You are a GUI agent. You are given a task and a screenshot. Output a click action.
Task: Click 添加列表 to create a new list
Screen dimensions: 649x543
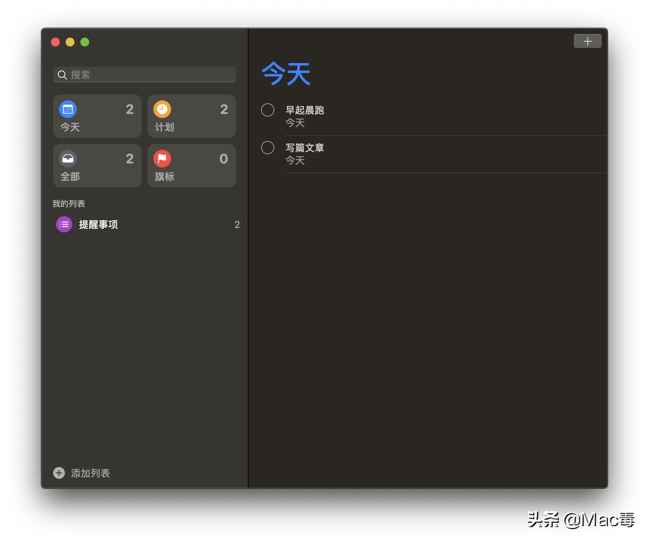tap(90, 473)
